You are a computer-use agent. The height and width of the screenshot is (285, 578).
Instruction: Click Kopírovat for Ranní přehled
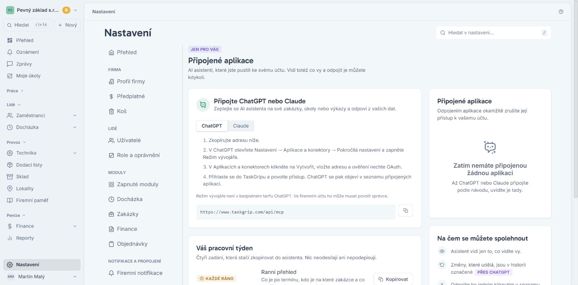pyautogui.click(x=393, y=279)
